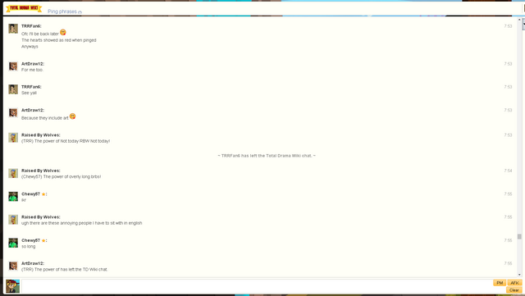Click the emoticon after "Because they include art"
The height and width of the screenshot is (296, 525).
72,116
